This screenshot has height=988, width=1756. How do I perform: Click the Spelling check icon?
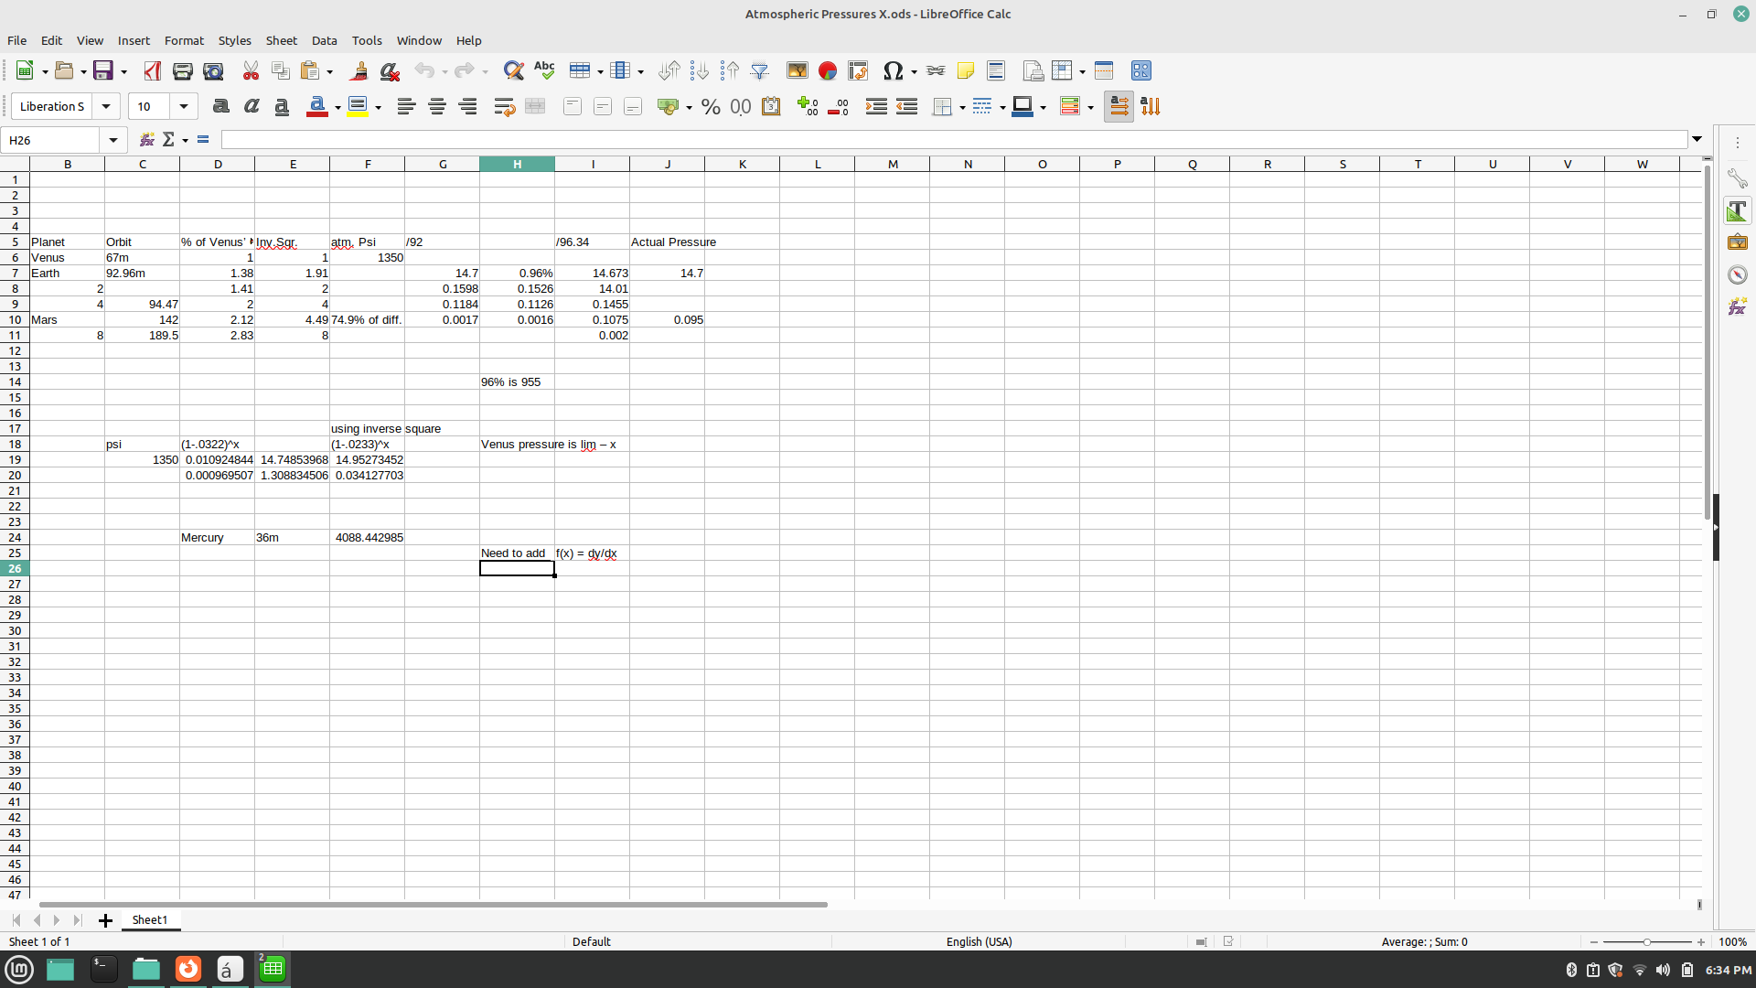click(544, 70)
